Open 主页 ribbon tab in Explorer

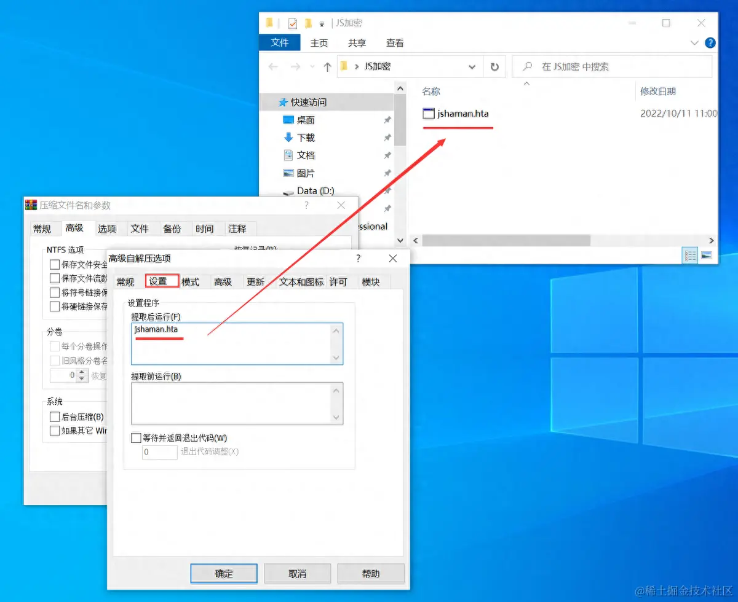point(319,43)
